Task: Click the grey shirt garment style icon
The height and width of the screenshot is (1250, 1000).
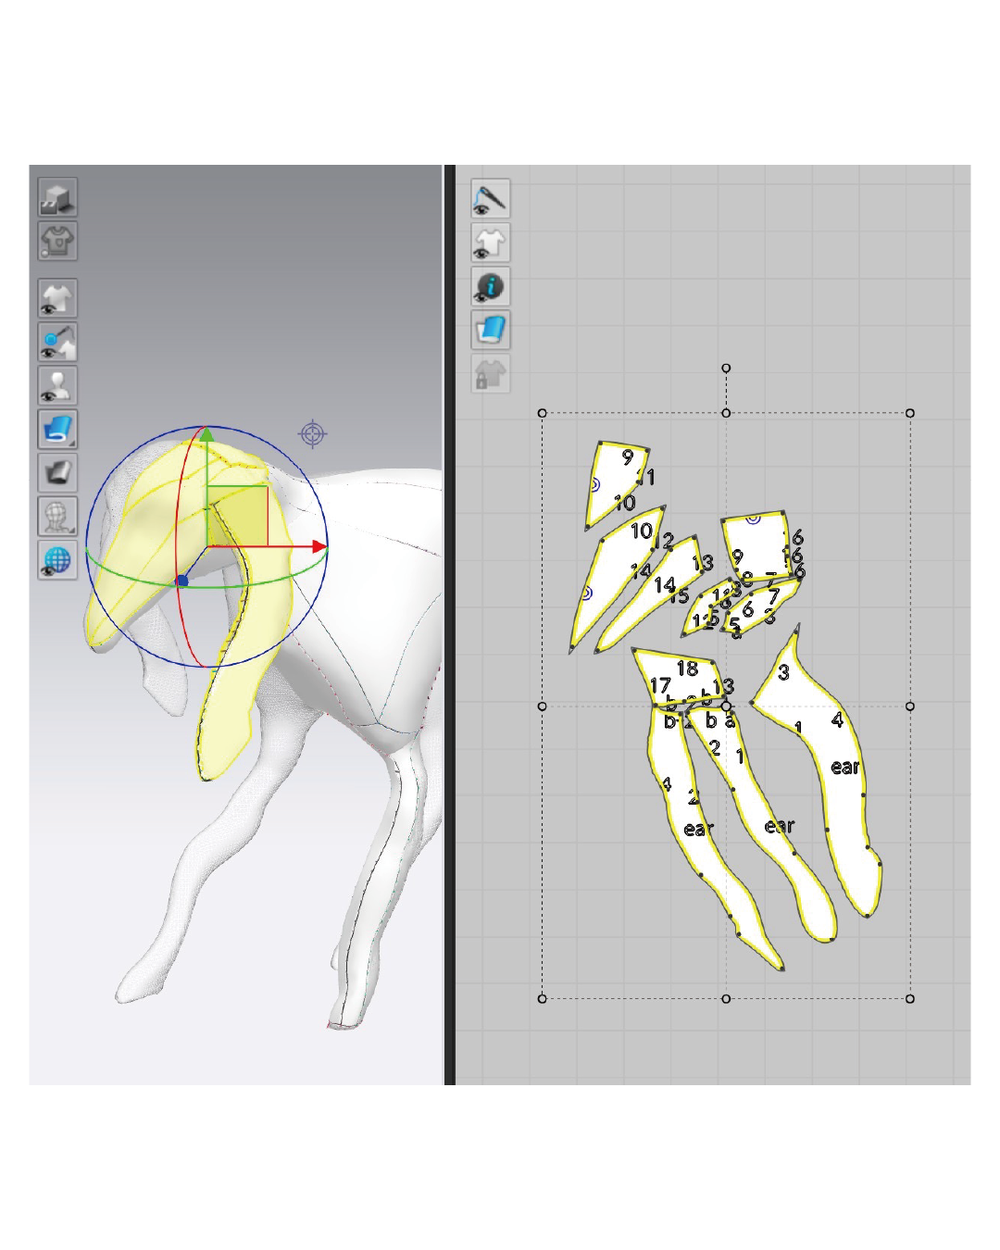Action: [x=57, y=241]
